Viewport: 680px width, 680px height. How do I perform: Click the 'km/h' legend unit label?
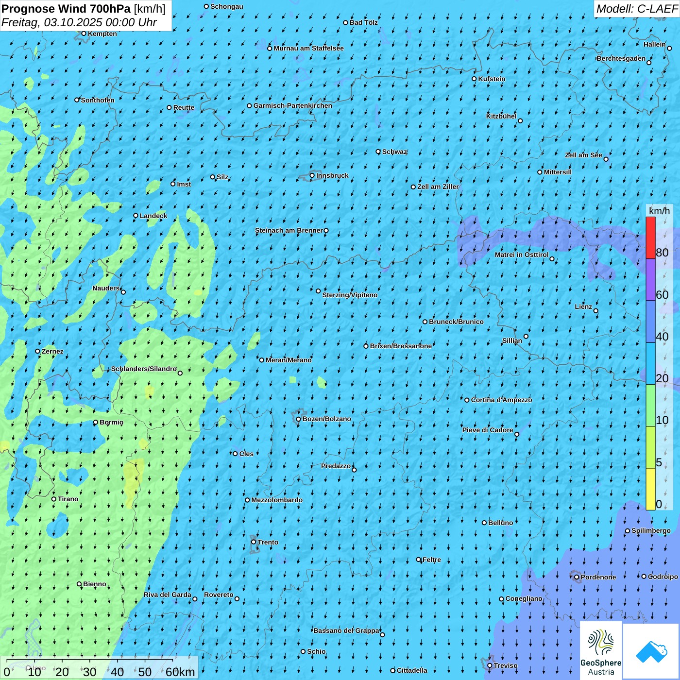point(659,211)
